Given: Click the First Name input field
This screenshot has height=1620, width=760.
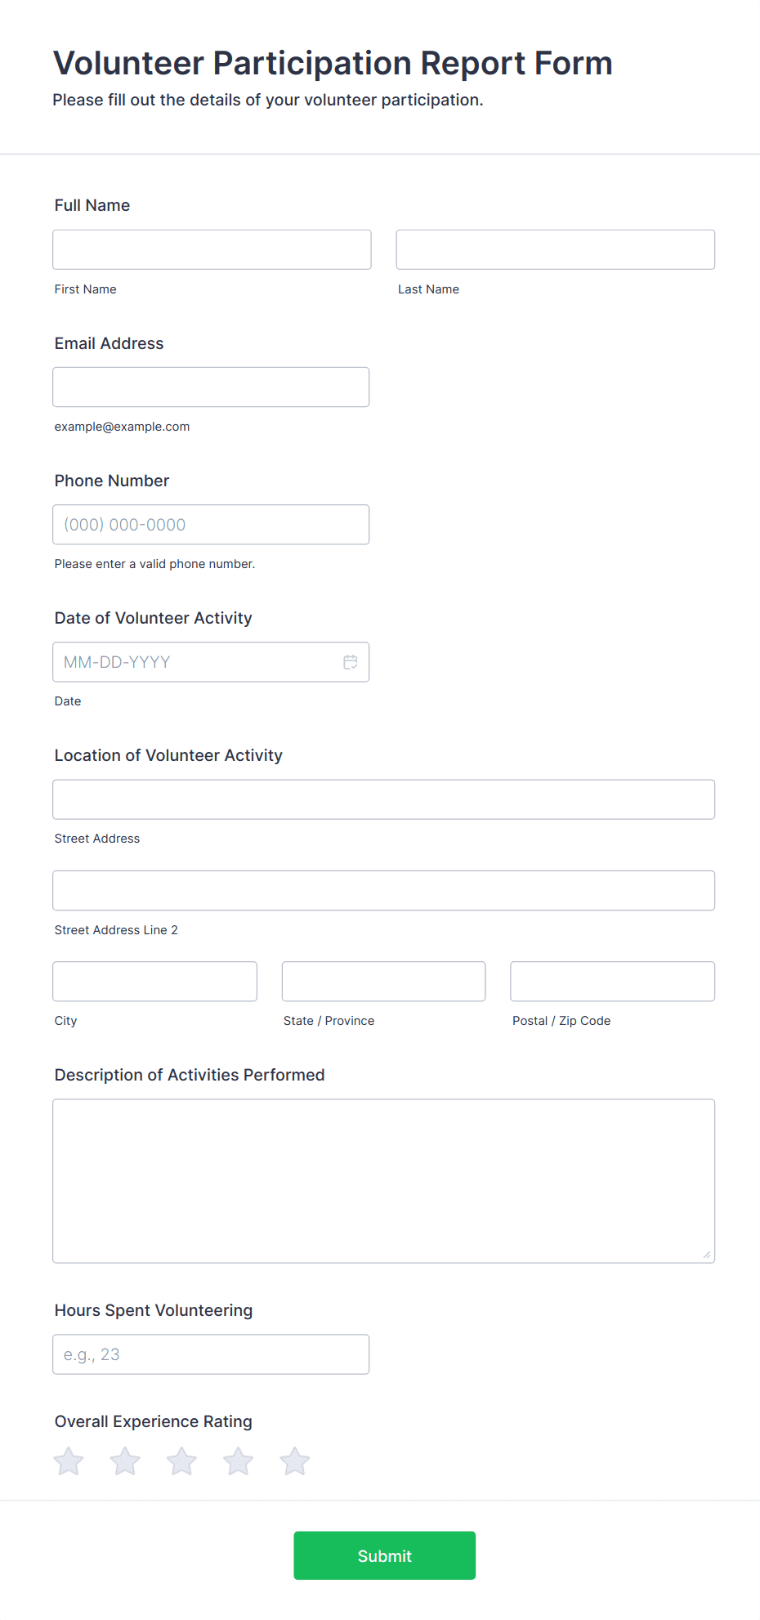Looking at the screenshot, I should click(211, 249).
